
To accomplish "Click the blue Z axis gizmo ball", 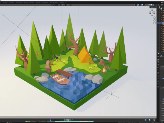I will 152,10.
